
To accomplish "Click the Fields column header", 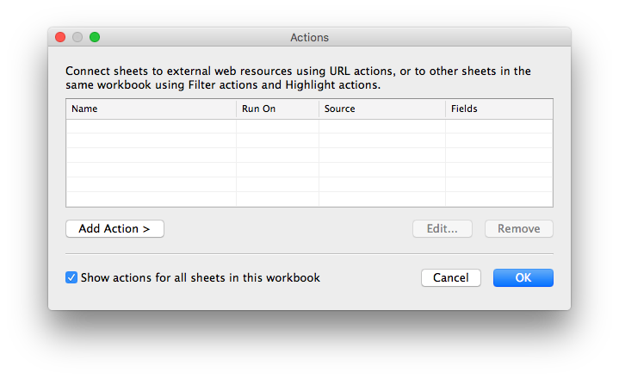I will pyautogui.click(x=499, y=109).
